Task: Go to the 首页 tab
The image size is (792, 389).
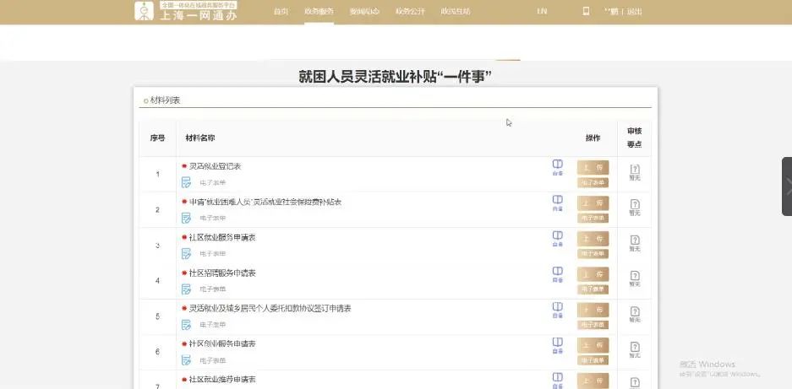Action: click(281, 12)
